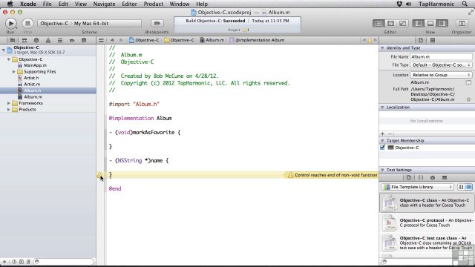The image size is (475, 267).
Task: Show the Media library
Action: (445, 178)
